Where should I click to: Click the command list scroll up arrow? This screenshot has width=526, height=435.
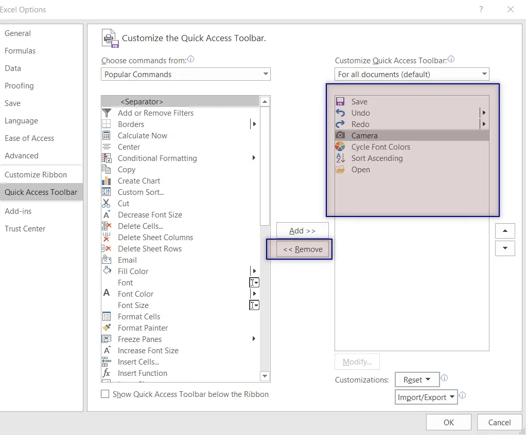pyautogui.click(x=265, y=101)
